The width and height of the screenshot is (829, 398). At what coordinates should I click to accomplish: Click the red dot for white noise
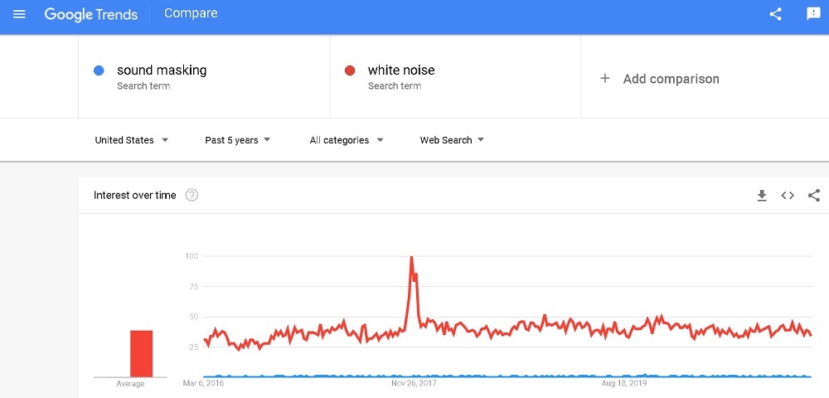(x=350, y=70)
